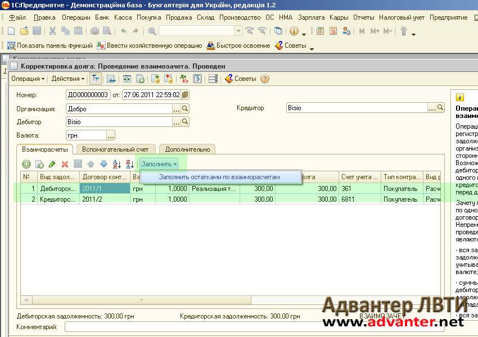Click the Sort ascending А-Я icon
The width and height of the screenshot is (478, 337).
click(117, 165)
